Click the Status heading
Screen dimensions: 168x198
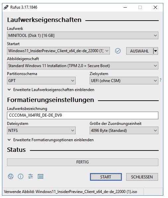16,150
